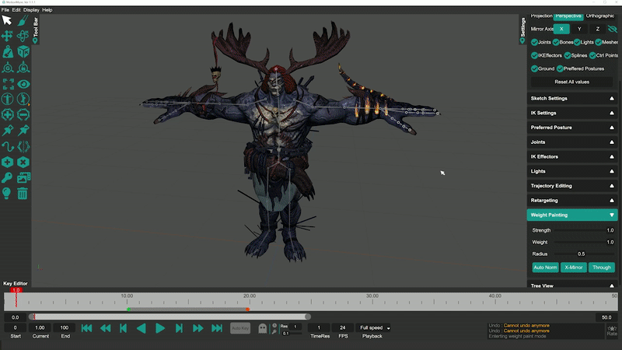Viewport: 622px width, 350px height.
Task: Click the Reset All values button
Action: [572, 82]
